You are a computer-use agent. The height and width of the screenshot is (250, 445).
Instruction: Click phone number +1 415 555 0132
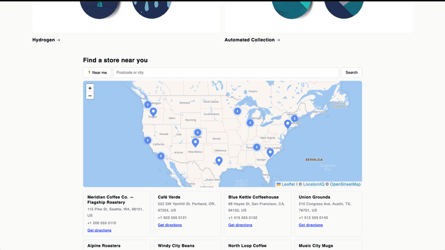(x=243, y=218)
